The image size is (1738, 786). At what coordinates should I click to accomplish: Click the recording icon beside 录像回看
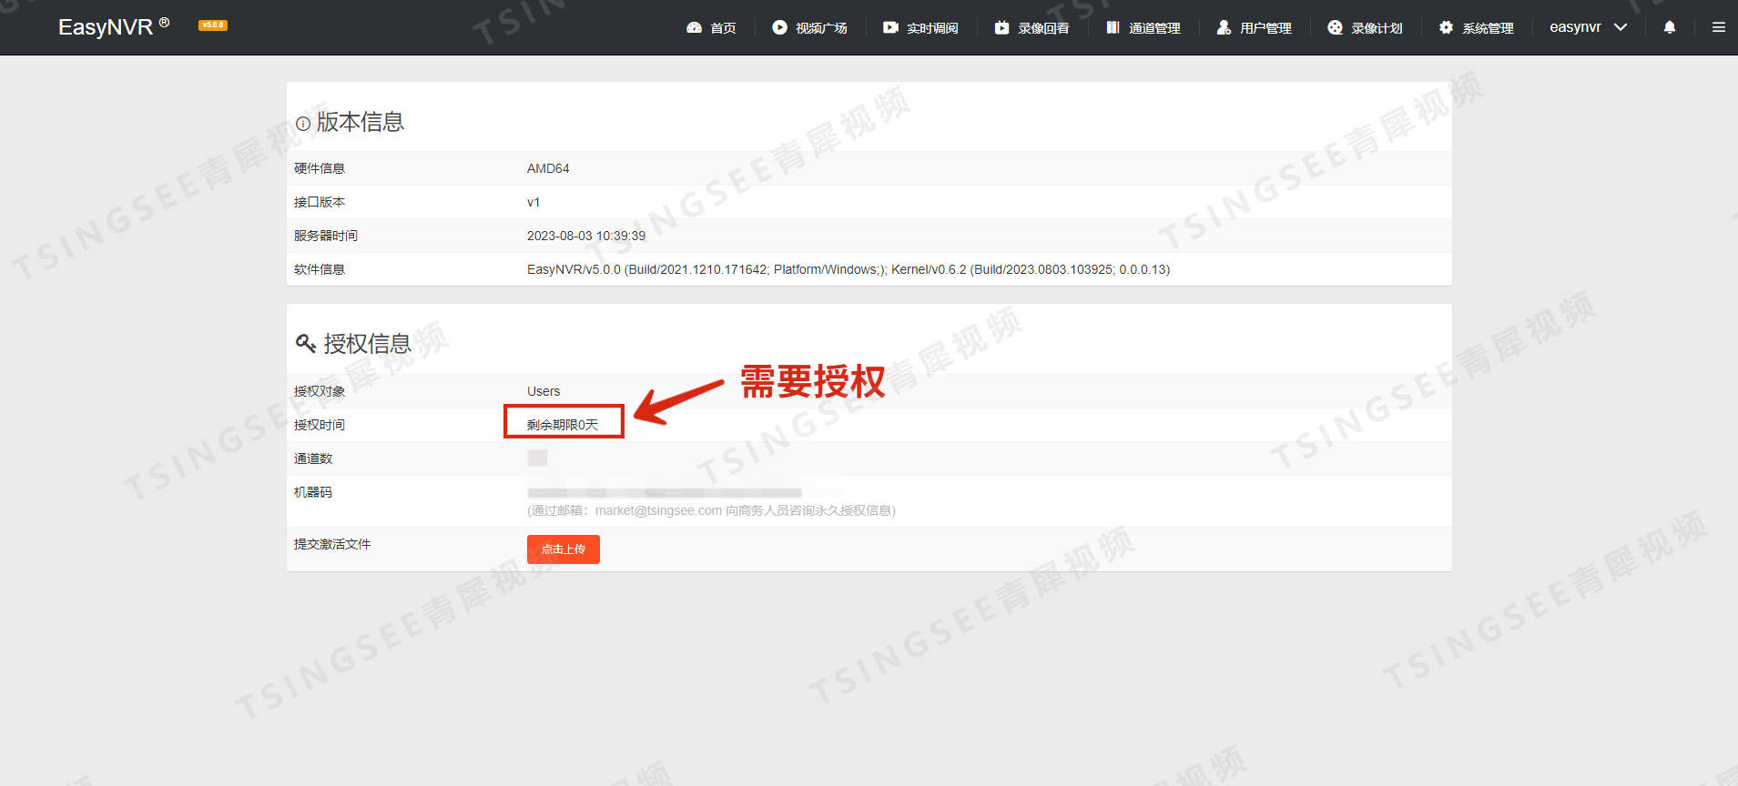[x=1001, y=27]
